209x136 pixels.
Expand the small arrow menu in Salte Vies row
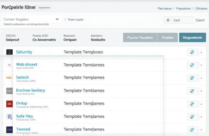(x=201, y=117)
